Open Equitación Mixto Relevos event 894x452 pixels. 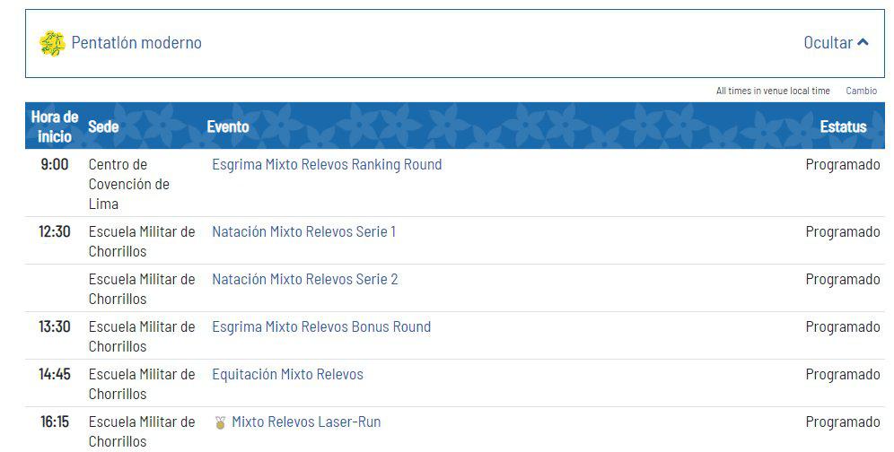coord(287,375)
